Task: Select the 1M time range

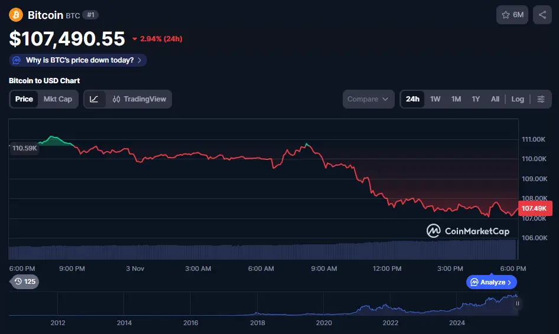Action: pos(456,99)
